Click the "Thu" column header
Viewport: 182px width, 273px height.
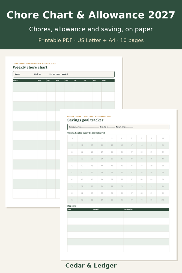[x=69, y=80]
